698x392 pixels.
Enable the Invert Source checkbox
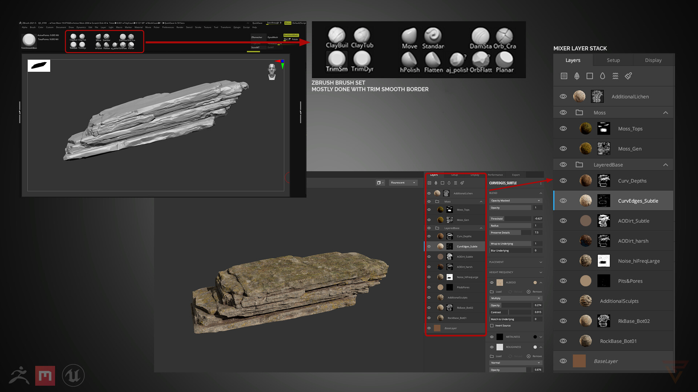click(x=492, y=326)
